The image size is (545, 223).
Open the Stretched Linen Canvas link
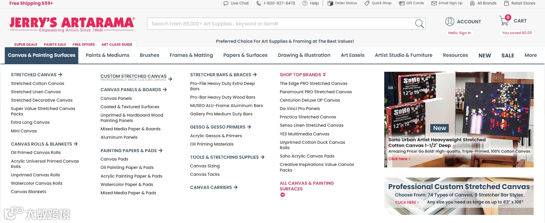tap(36, 92)
